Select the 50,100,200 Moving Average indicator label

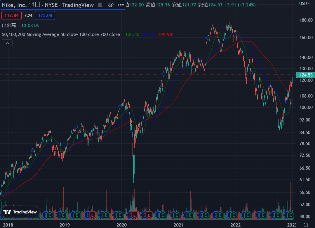pos(61,34)
